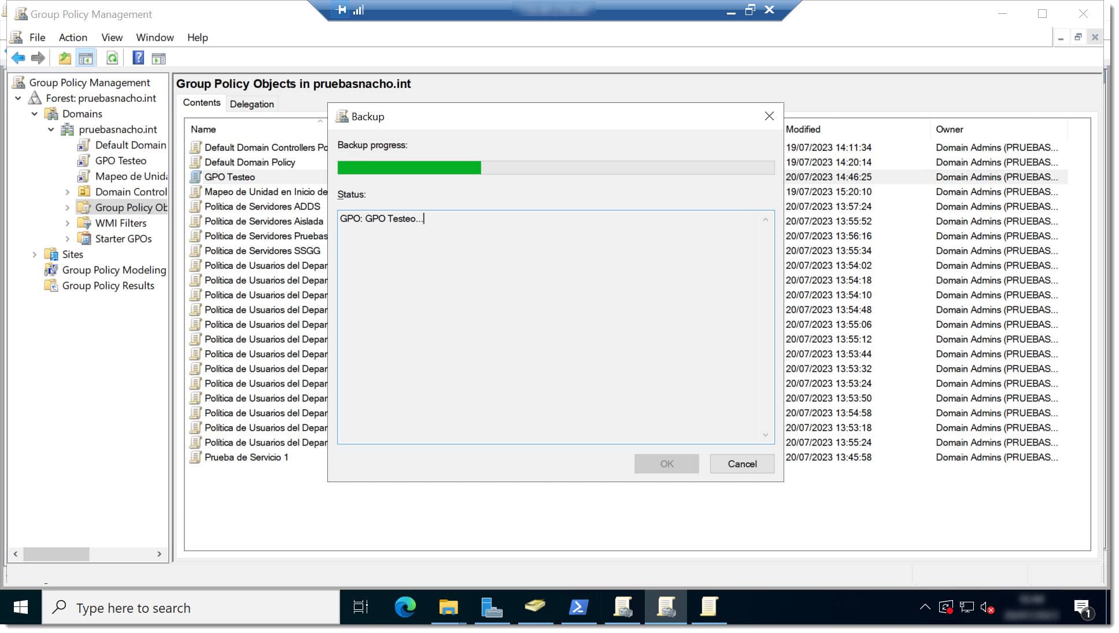
Task: Click the Forward arrow toolbar icon
Action: (38, 58)
